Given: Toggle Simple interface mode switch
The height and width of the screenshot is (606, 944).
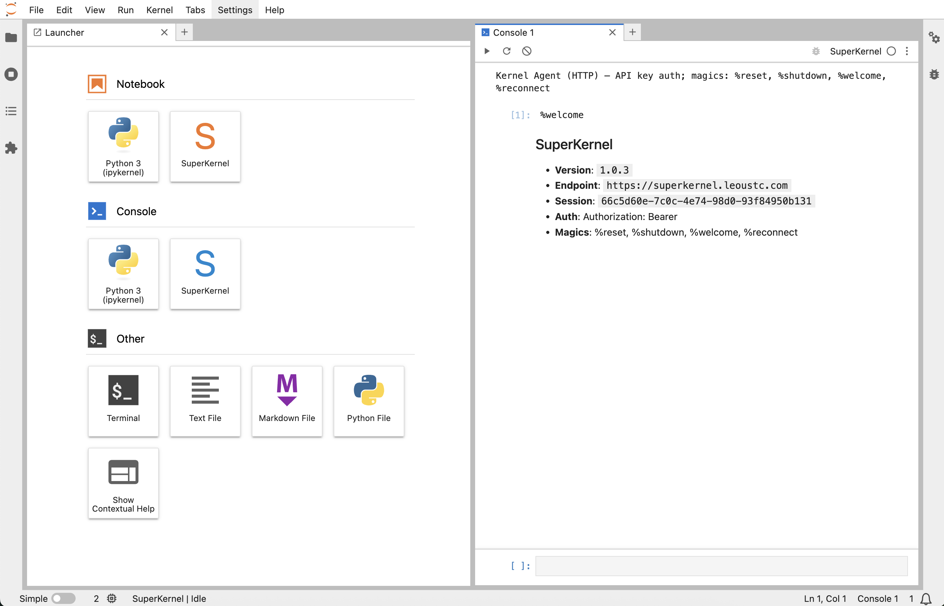Looking at the screenshot, I should [x=64, y=598].
